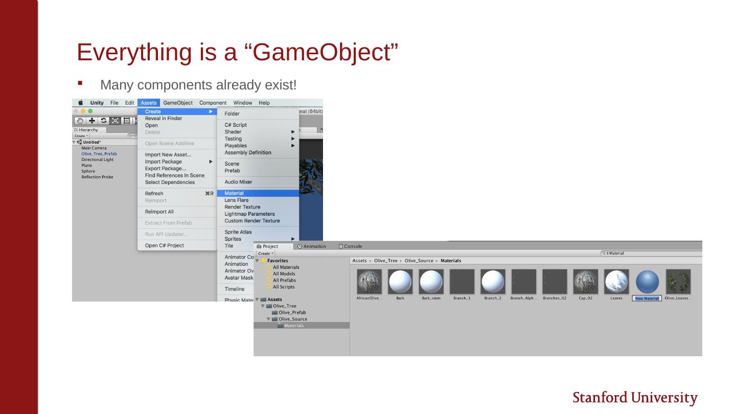Open the Project panel Create dropdown
Image resolution: width=736 pixels, height=414 pixels.
[266, 254]
